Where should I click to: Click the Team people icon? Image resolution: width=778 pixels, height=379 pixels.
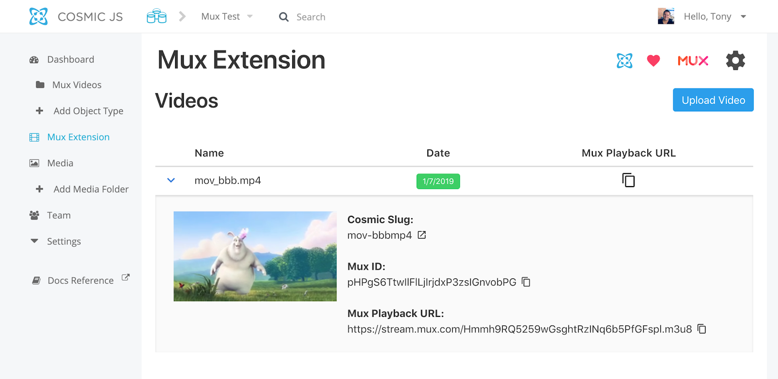[34, 215]
